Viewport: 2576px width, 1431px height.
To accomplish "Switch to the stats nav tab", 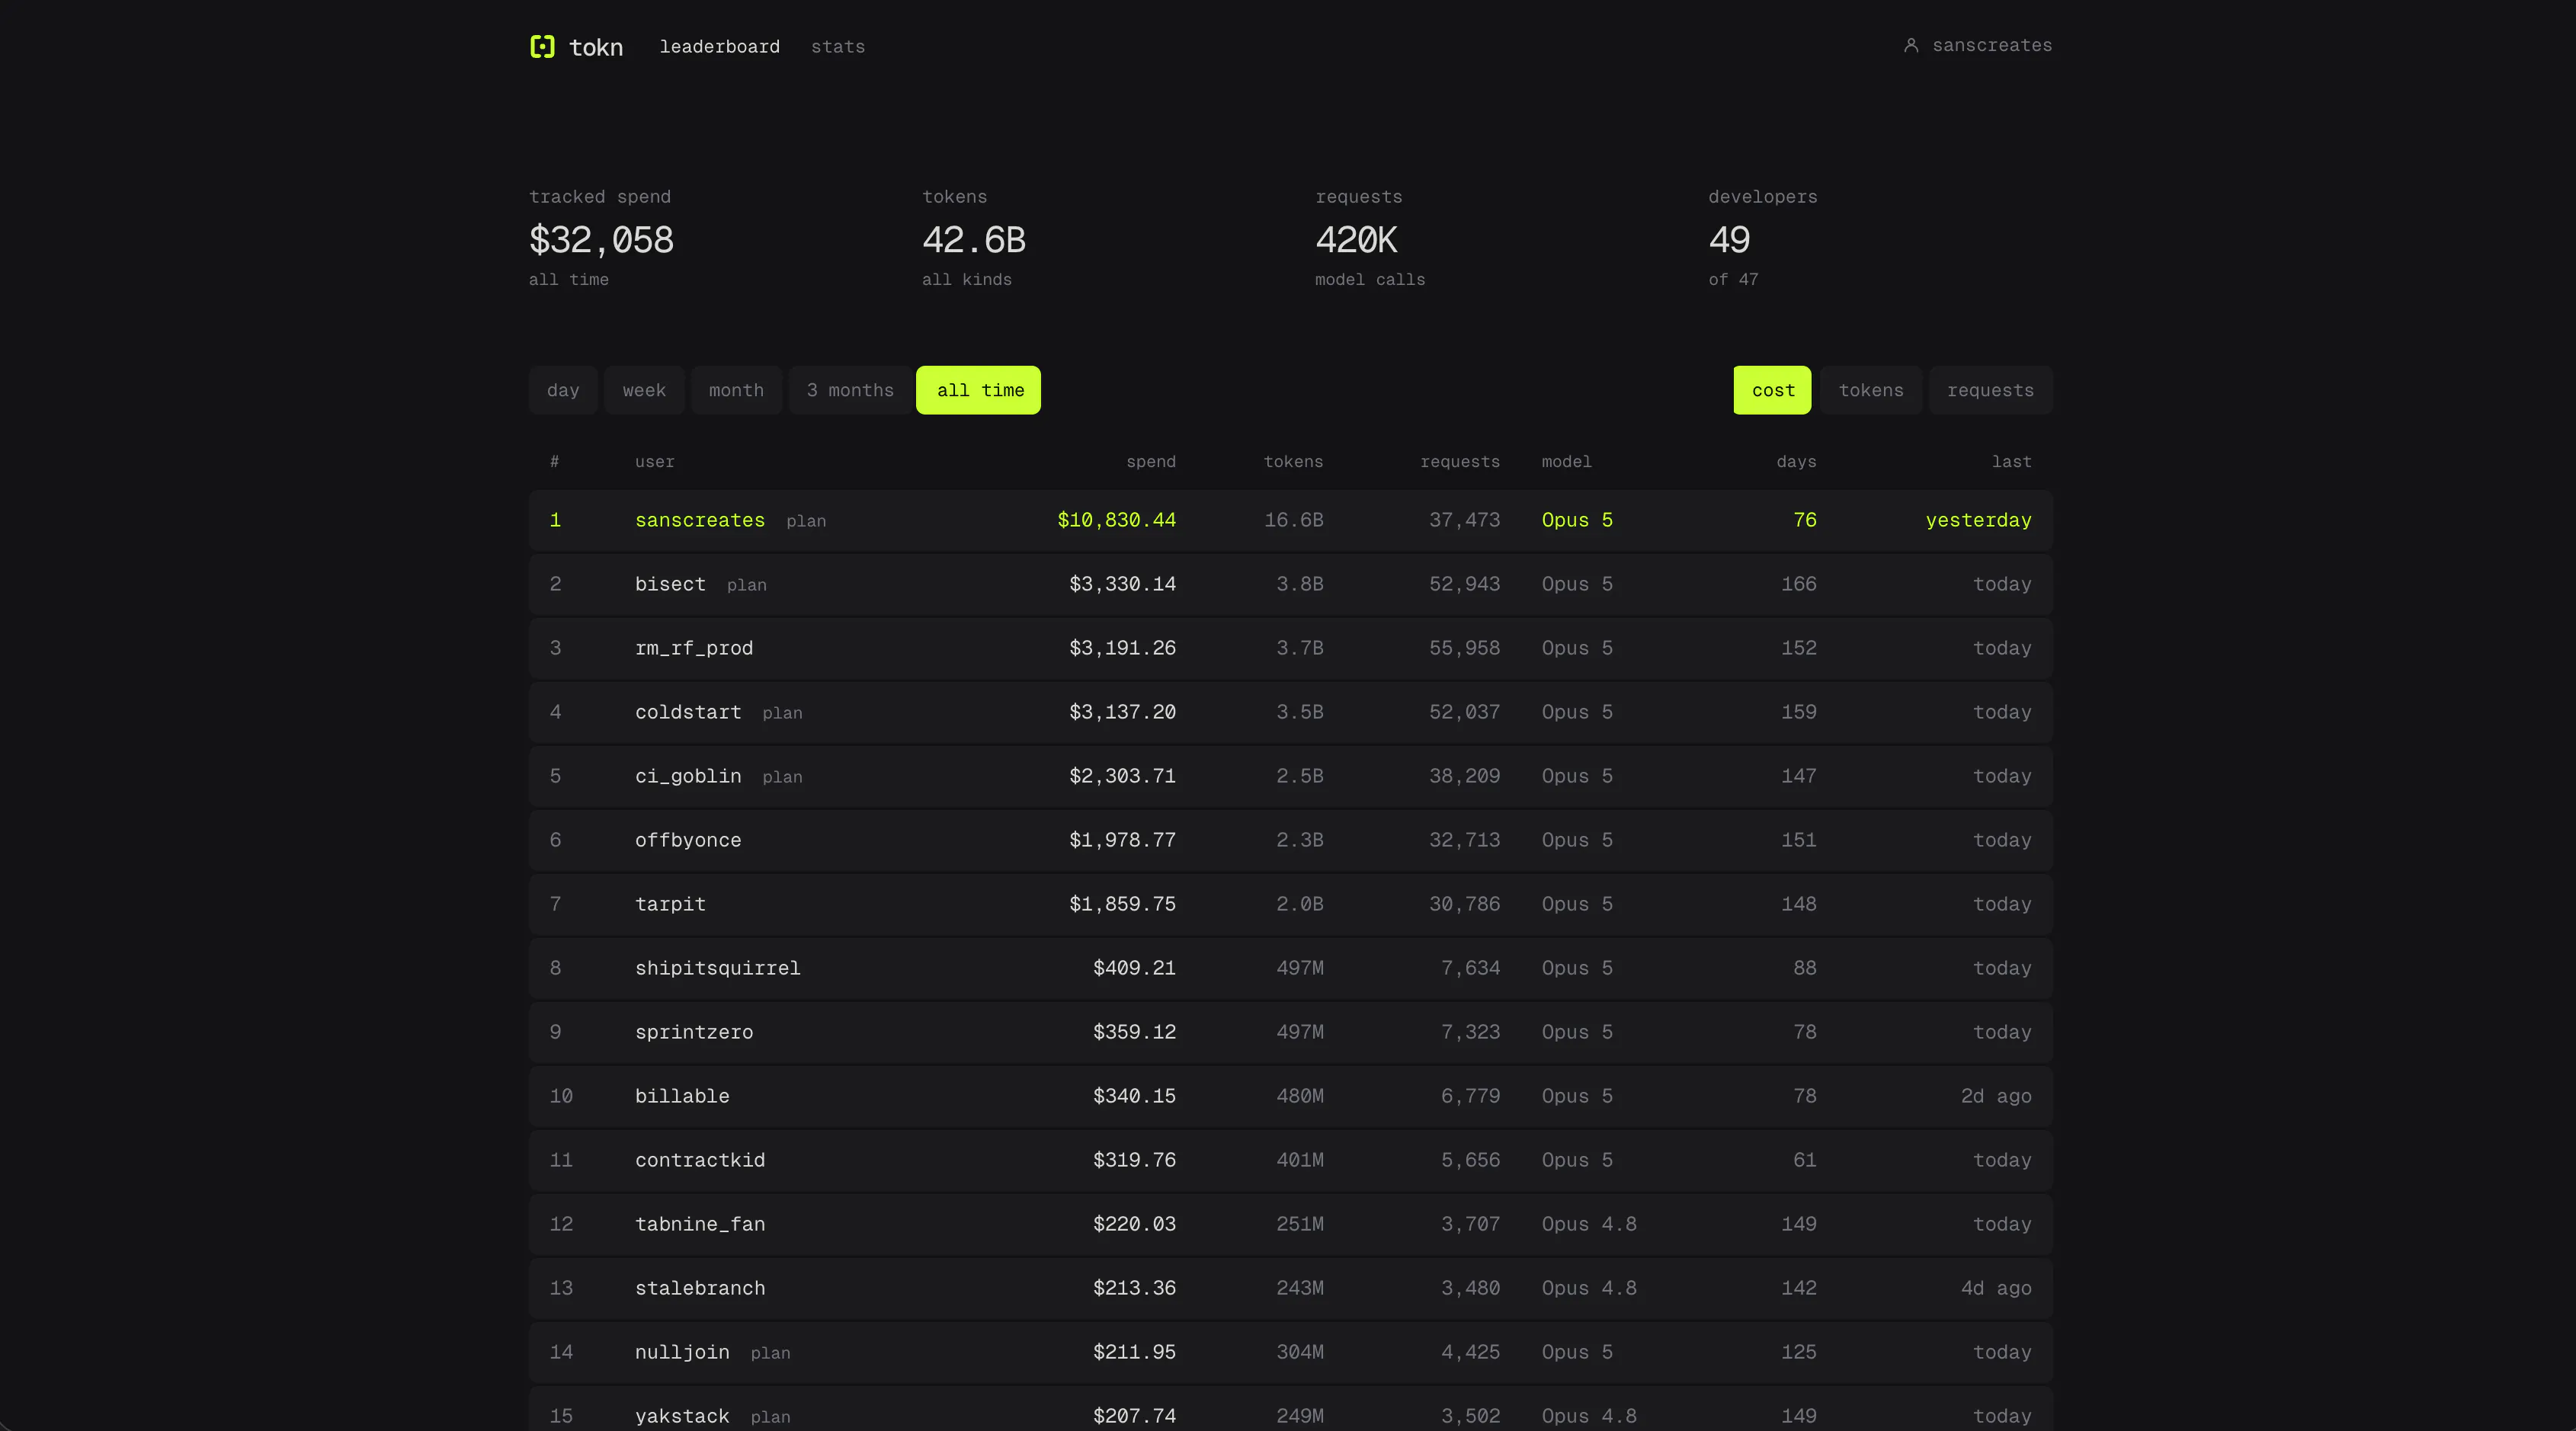I will [838, 47].
